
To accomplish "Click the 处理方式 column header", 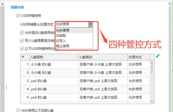I will click(x=138, y=57).
